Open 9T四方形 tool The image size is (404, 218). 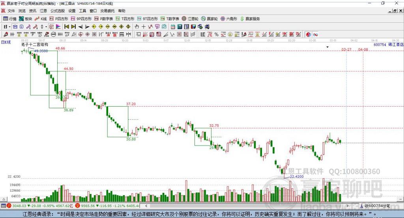[x=148, y=19]
